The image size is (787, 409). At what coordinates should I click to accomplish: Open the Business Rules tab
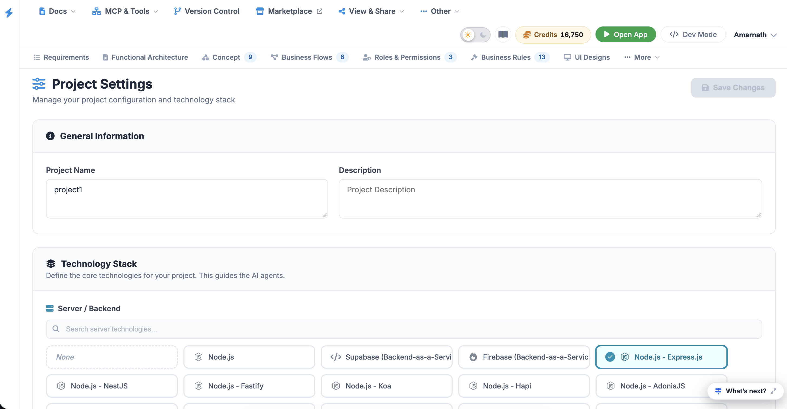click(x=510, y=57)
